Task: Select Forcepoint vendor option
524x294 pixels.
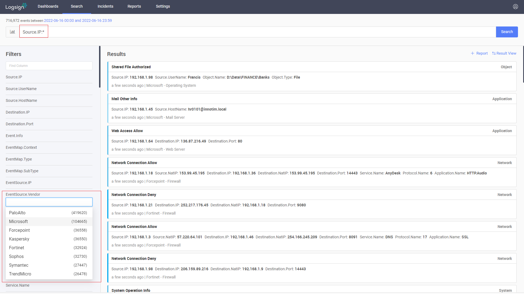Action: tap(49, 230)
